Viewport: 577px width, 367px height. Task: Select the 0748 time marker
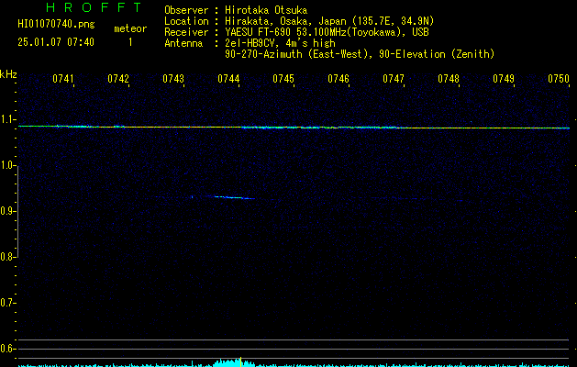coord(449,79)
